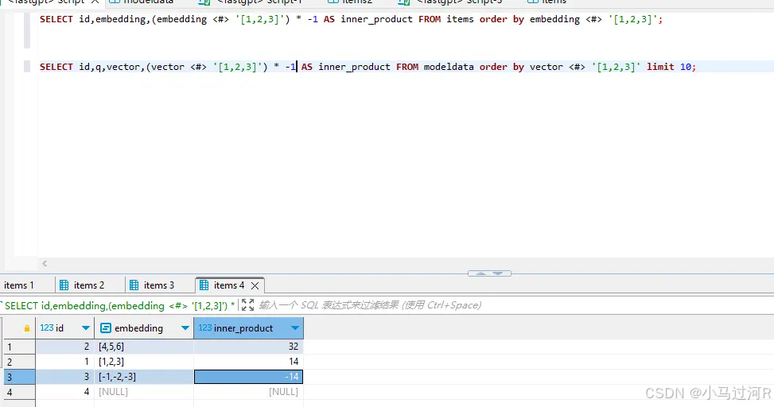Select the id cell in the [4,5,6] row
Viewport: 774px width, 407px height.
[64, 347]
